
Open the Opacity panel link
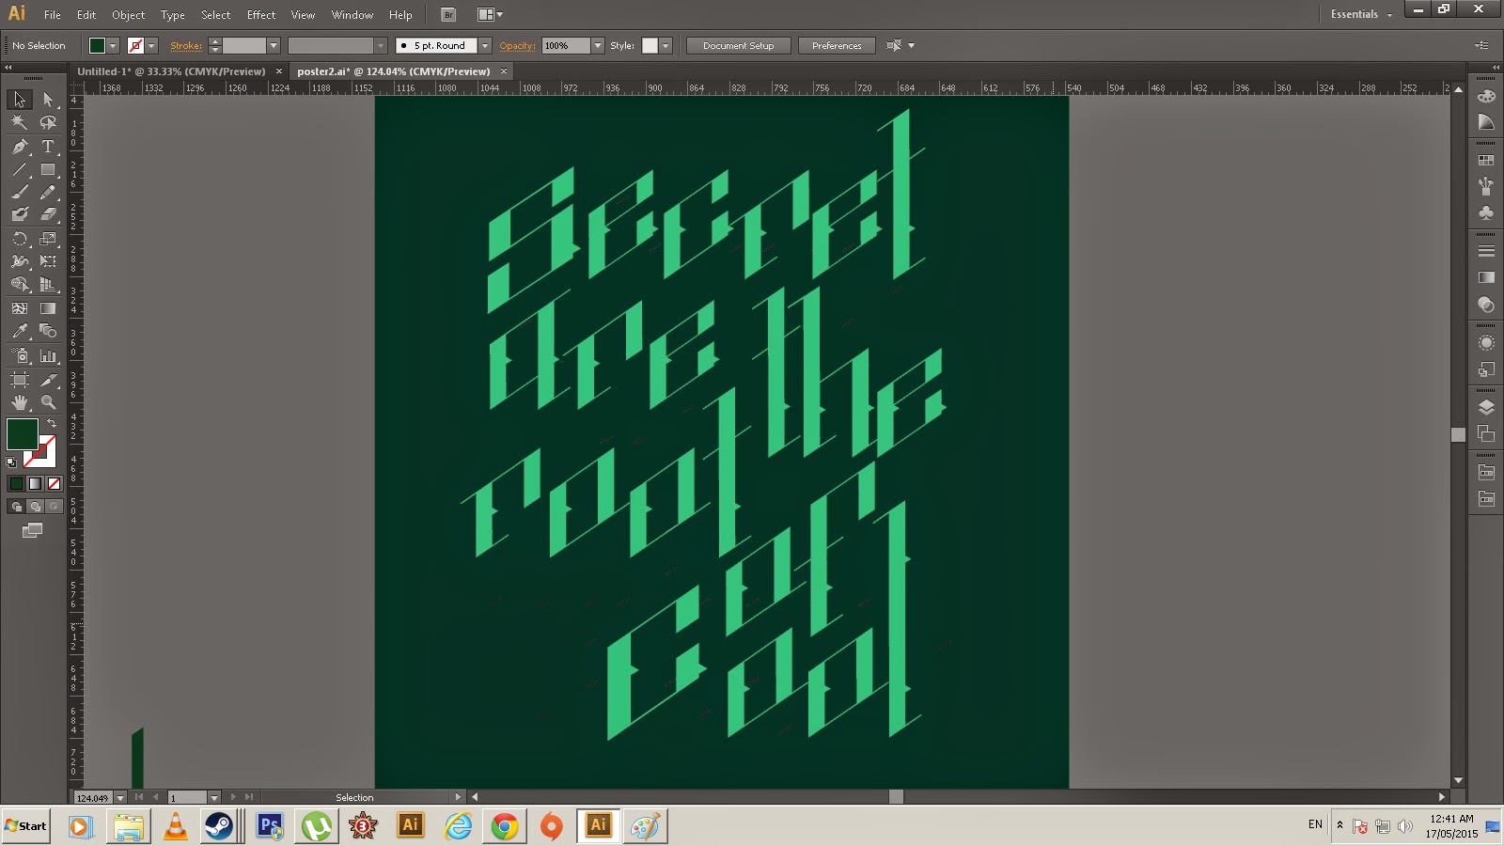517,45
